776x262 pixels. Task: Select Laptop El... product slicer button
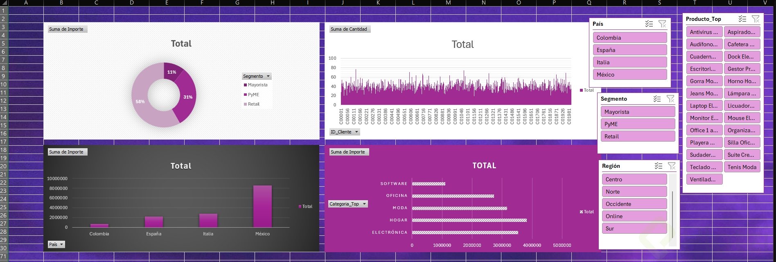pyautogui.click(x=704, y=106)
